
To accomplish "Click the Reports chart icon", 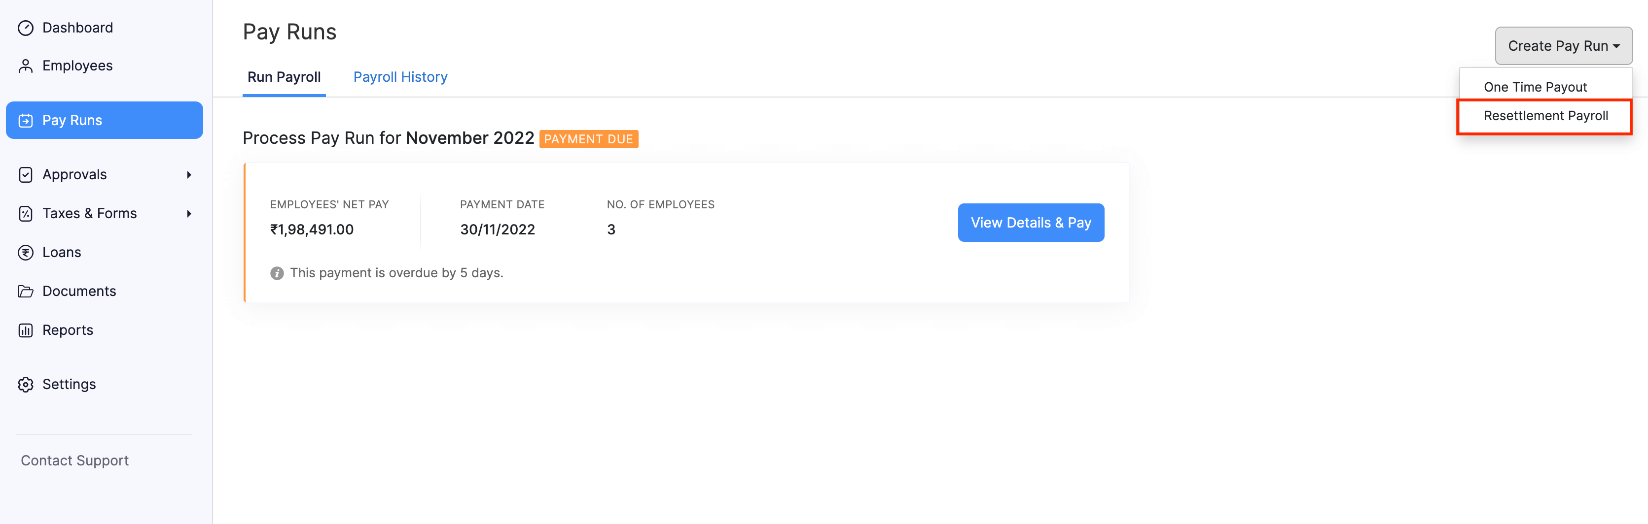I will [26, 330].
